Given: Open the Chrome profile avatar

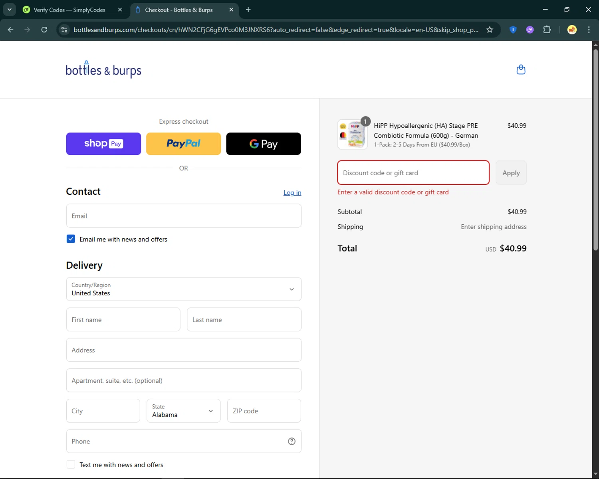Looking at the screenshot, I should pos(572,30).
